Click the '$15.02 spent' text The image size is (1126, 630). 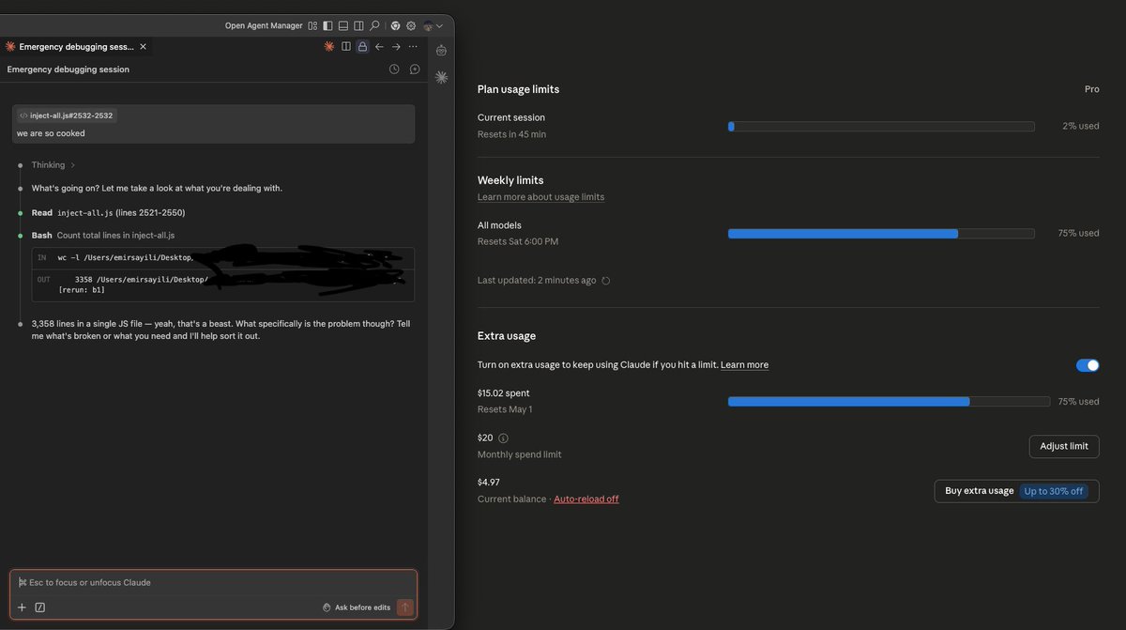tap(503, 393)
